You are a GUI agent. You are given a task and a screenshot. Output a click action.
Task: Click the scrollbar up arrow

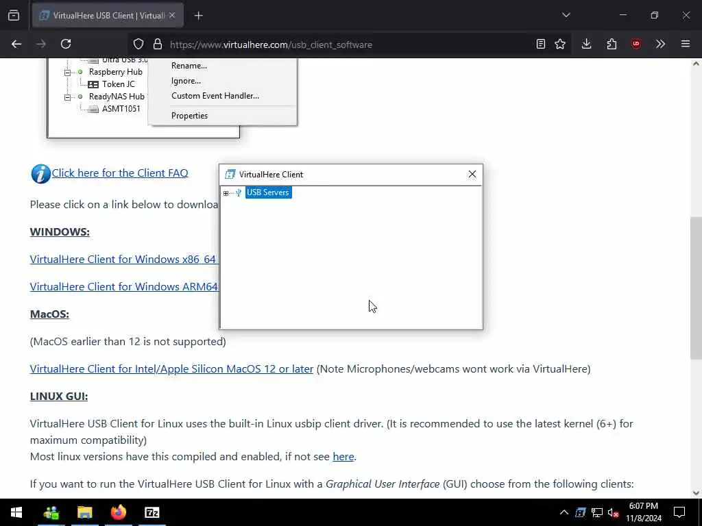point(696,64)
